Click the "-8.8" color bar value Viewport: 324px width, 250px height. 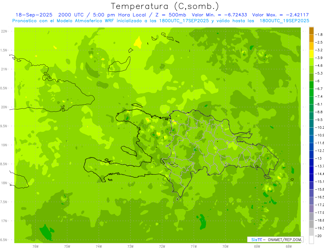coord(319,112)
